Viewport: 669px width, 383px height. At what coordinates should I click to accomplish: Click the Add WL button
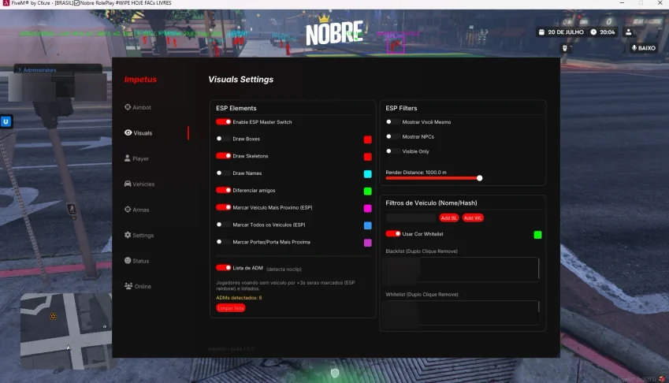click(x=473, y=218)
